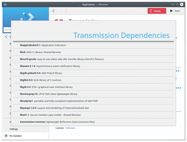187x142 pixels.
Task: Click the Start button with play icon
Action: (175, 11)
